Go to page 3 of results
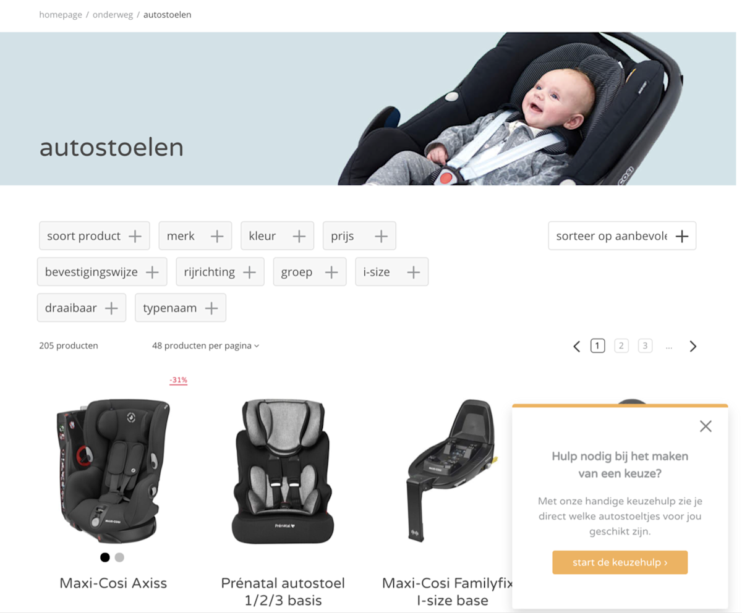This screenshot has width=742, height=613. [646, 346]
